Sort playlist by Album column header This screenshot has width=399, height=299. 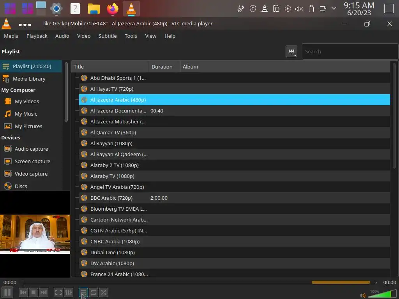point(285,67)
